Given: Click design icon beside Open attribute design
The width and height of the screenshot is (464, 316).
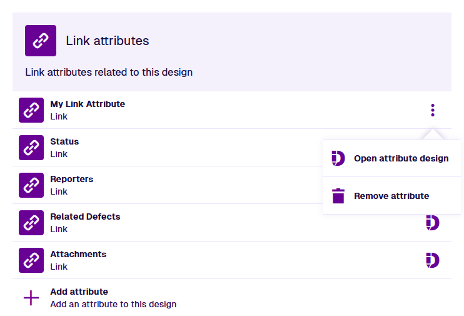Looking at the screenshot, I should click(338, 158).
